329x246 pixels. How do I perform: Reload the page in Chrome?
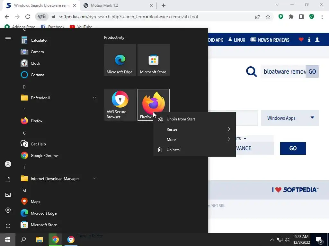pyautogui.click(x=28, y=17)
